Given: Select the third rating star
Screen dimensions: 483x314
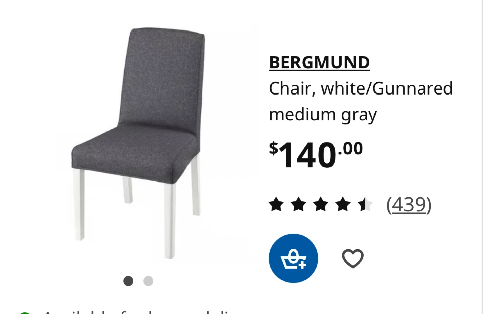Looking at the screenshot, I should point(321,204).
